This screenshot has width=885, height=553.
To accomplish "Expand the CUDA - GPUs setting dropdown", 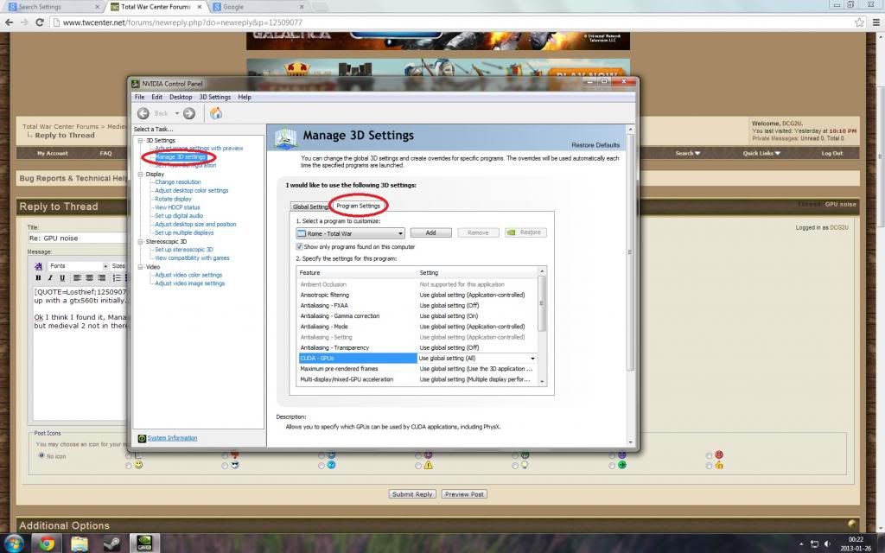I will [532, 358].
